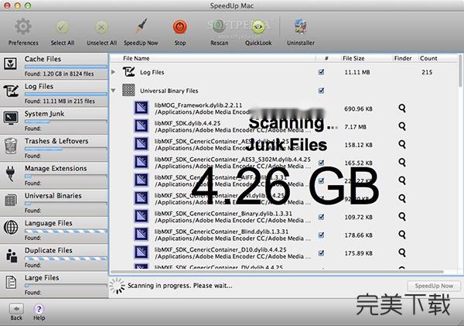This screenshot has height=326, width=464.
Task: Toggle the Log Files group checkbox
Action: point(321,72)
